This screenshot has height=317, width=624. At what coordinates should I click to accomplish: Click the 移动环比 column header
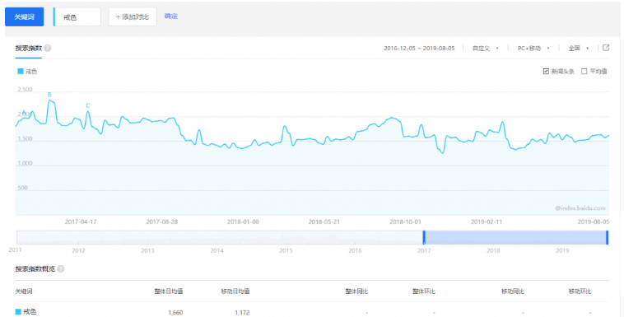tap(580, 291)
